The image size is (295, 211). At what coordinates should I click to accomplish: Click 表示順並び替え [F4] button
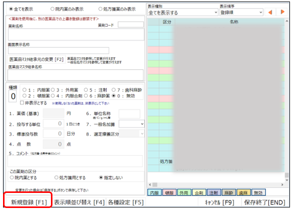click(x=79, y=202)
